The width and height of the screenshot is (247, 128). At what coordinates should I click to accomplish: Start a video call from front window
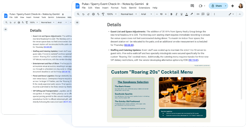click(x=200, y=6)
